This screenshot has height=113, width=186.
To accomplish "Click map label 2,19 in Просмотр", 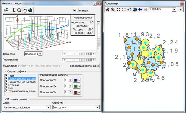I will (x=170, y=51).
